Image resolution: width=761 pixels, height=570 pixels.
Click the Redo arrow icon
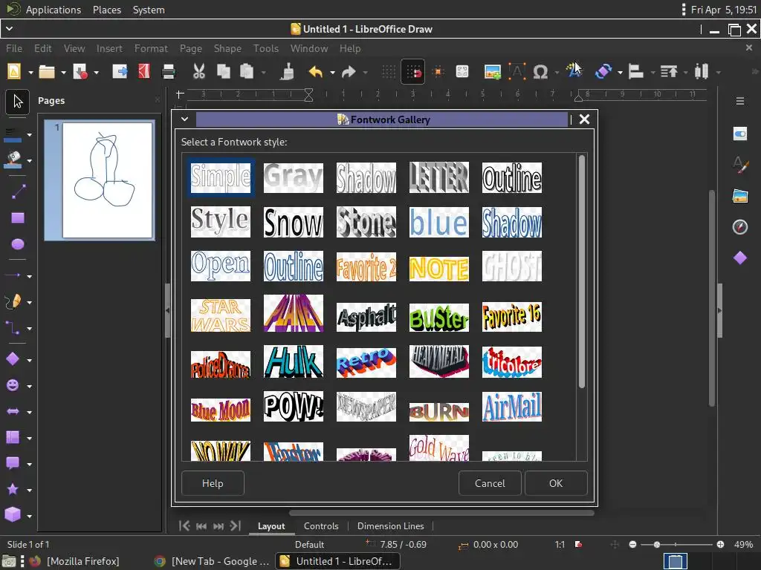[349, 72]
